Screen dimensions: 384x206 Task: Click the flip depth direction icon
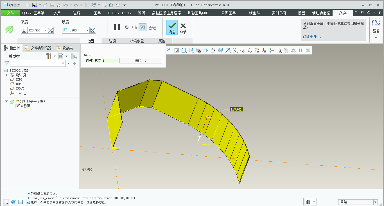[x=51, y=30]
